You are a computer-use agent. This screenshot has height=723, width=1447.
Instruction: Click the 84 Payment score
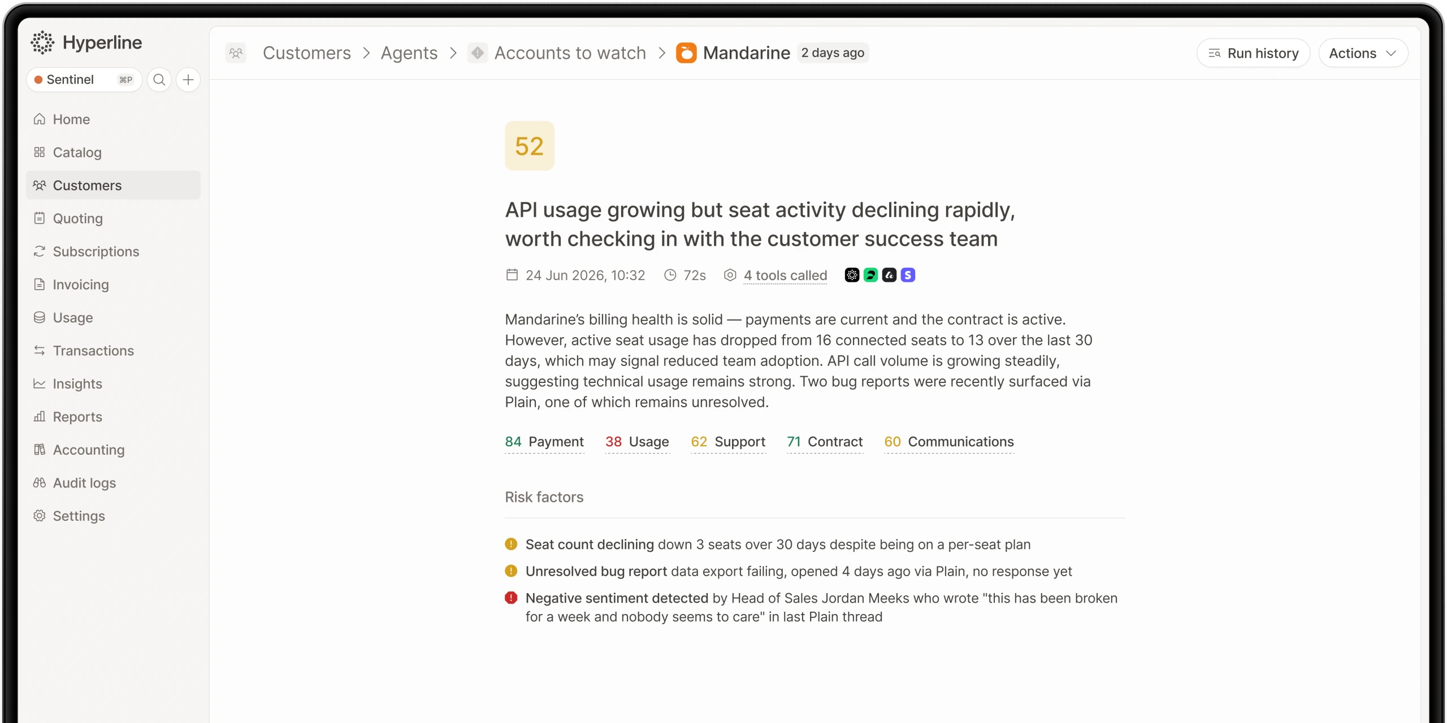pyautogui.click(x=544, y=442)
